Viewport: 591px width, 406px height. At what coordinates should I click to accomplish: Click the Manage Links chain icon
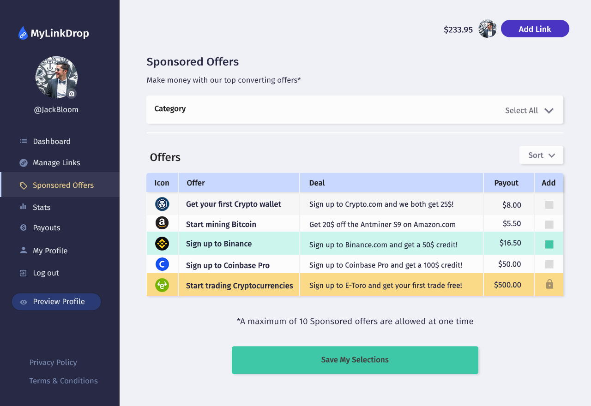[24, 162]
